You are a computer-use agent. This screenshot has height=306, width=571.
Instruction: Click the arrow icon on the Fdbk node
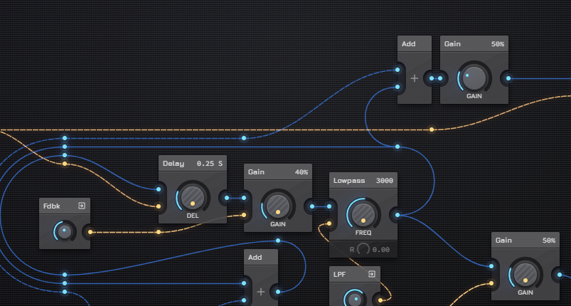[x=82, y=206]
